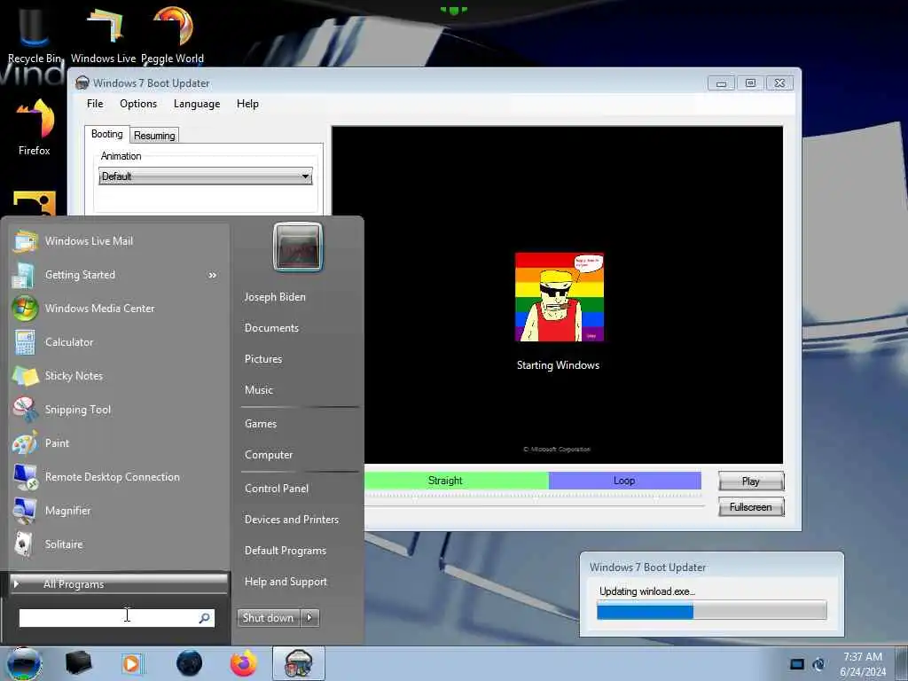Open Windows Live desktop shortcut
This screenshot has height=681, width=908.
click(x=104, y=34)
